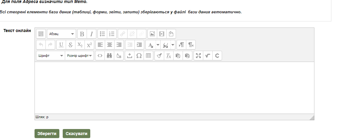Toggle underline formatting

[61, 45]
